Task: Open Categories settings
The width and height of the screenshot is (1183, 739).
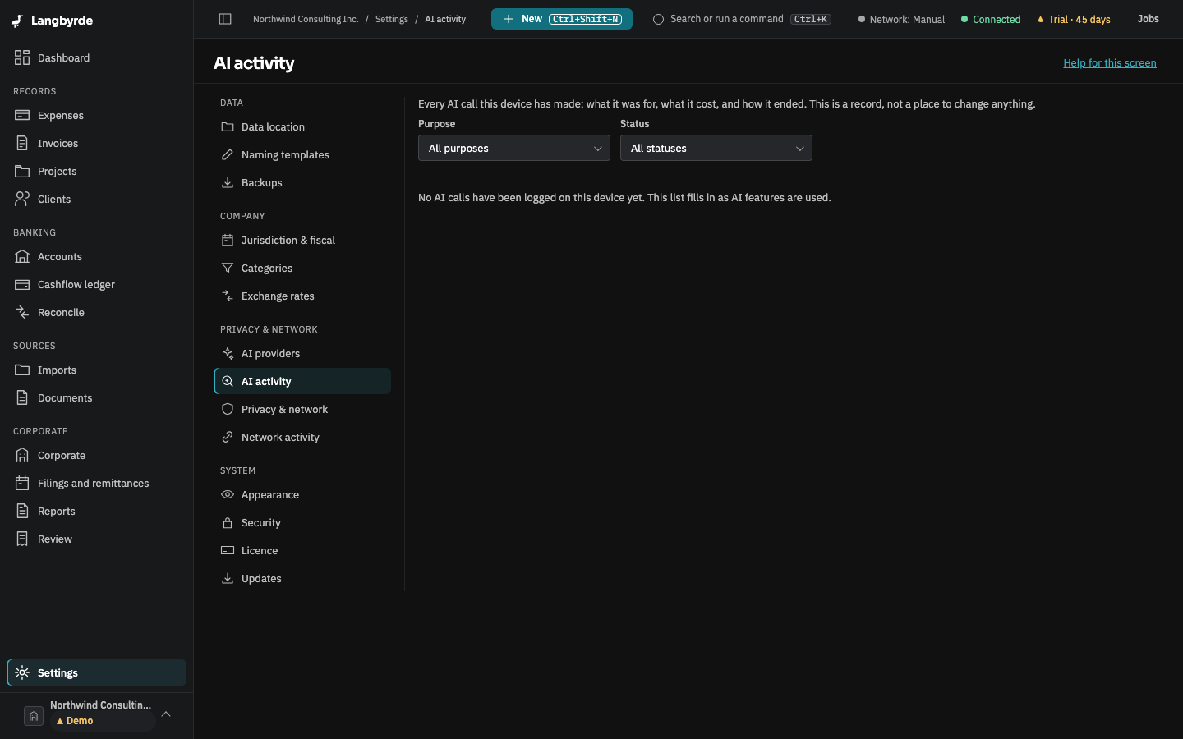Action: tap(302, 269)
